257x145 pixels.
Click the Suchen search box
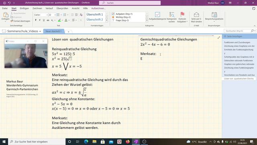click(x=130, y=3)
